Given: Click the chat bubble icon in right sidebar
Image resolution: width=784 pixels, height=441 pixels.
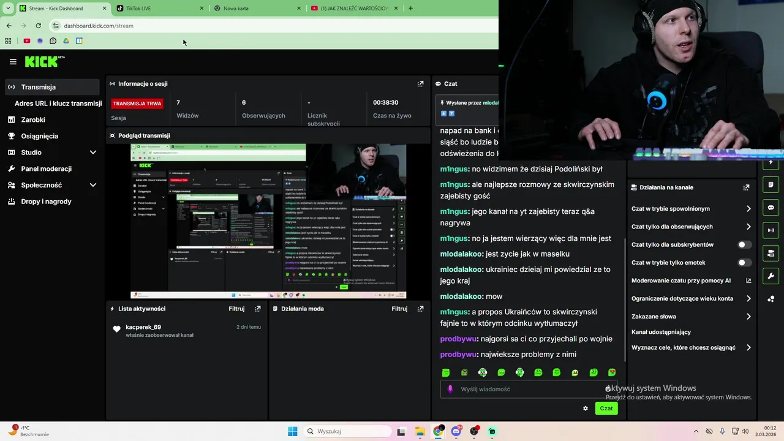Looking at the screenshot, I should (771, 207).
